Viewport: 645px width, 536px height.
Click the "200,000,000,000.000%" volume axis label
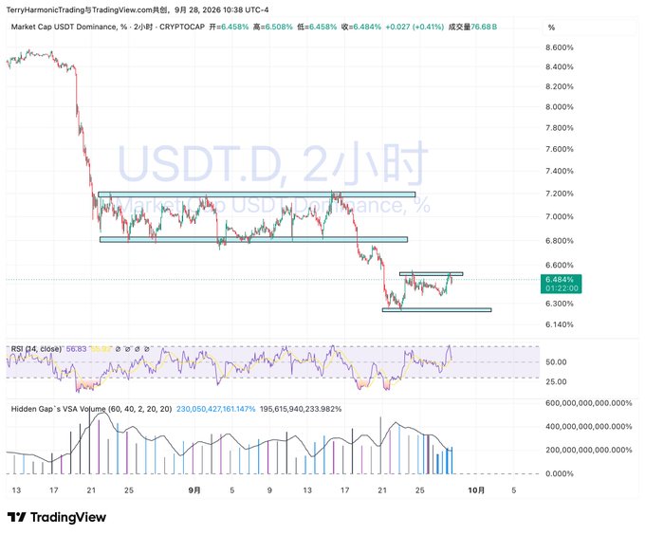[x=589, y=451]
